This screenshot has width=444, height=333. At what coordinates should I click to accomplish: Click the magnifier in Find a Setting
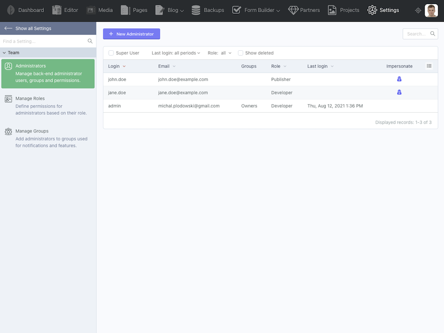coord(90,41)
